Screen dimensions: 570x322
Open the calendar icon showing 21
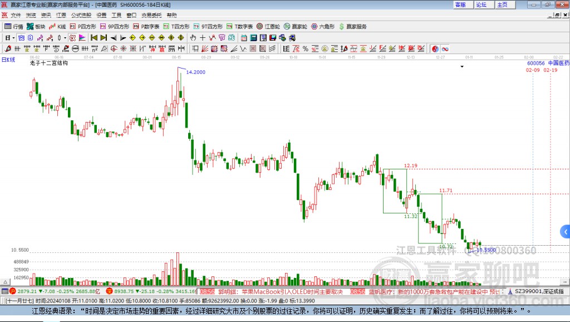244,38
